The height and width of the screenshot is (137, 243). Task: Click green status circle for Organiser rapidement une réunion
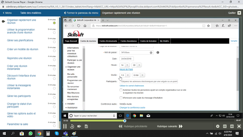pos(54,23)
